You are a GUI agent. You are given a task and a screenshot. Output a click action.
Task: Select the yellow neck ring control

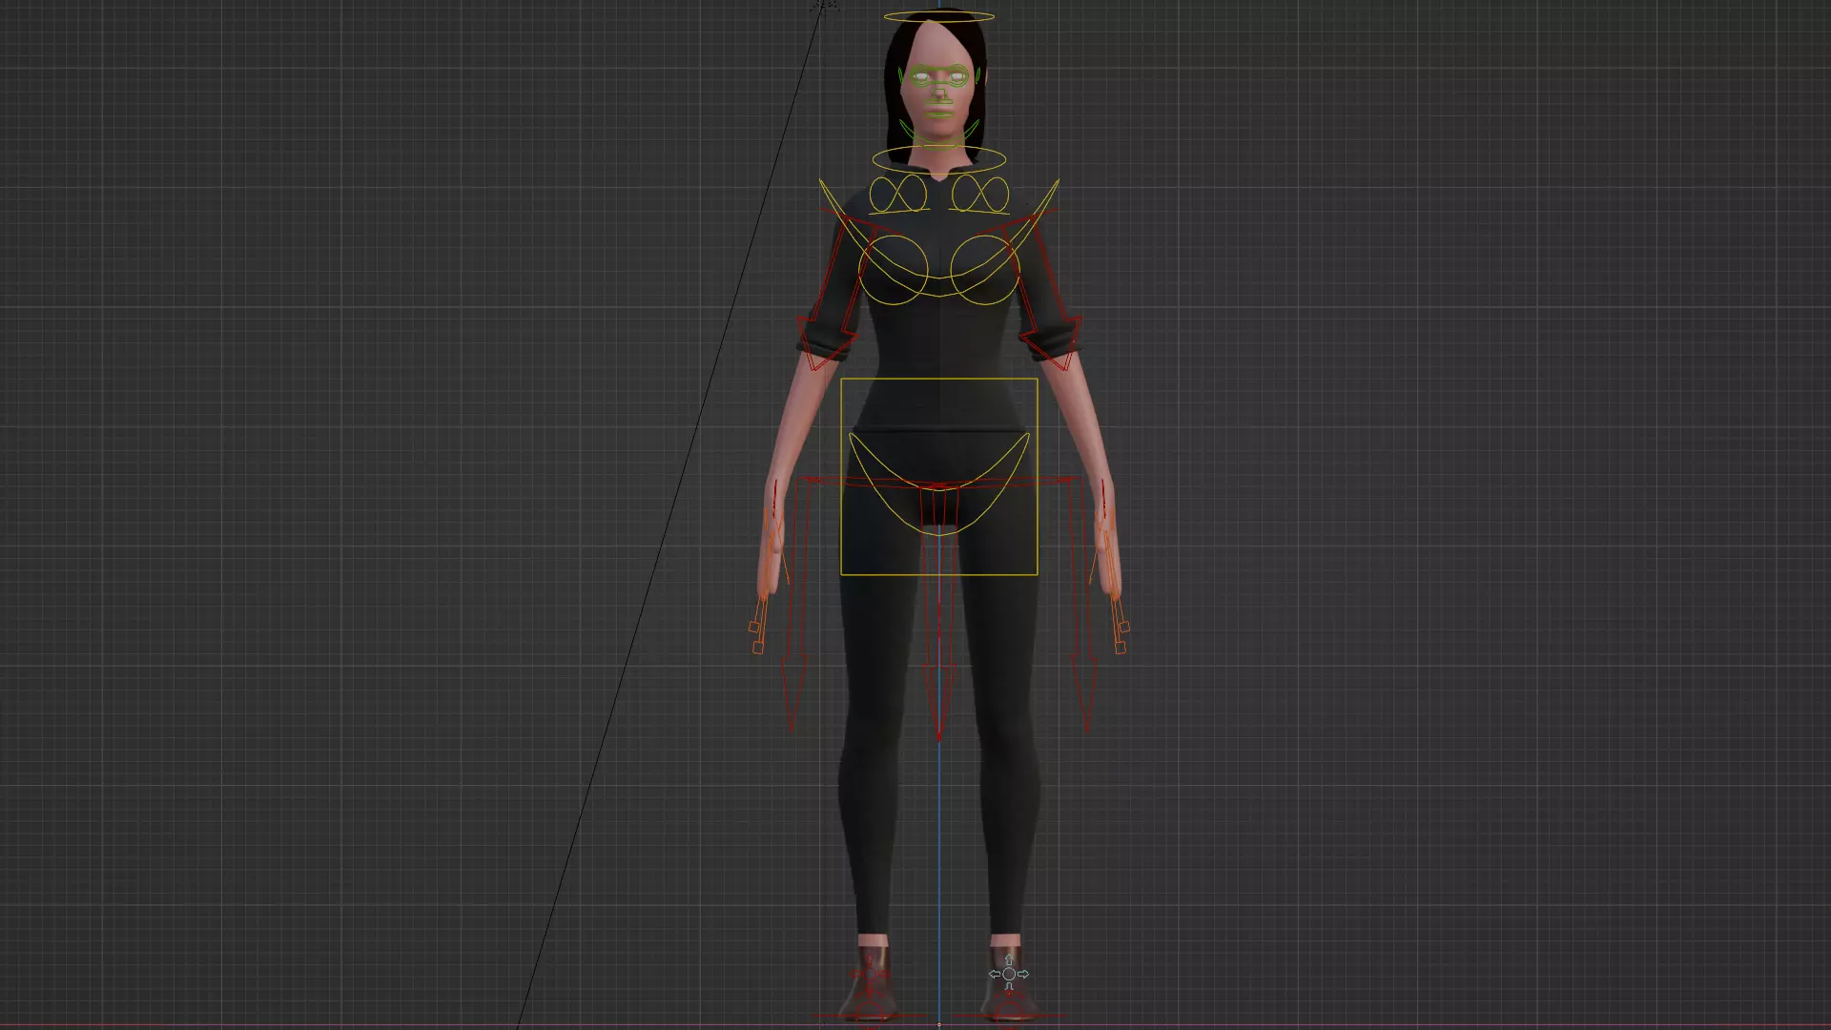938,158
